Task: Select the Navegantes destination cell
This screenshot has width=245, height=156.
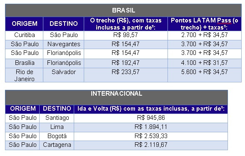Action: [64, 44]
